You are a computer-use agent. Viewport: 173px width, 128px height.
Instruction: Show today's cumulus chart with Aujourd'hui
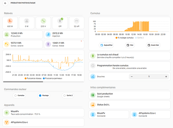[106, 45]
